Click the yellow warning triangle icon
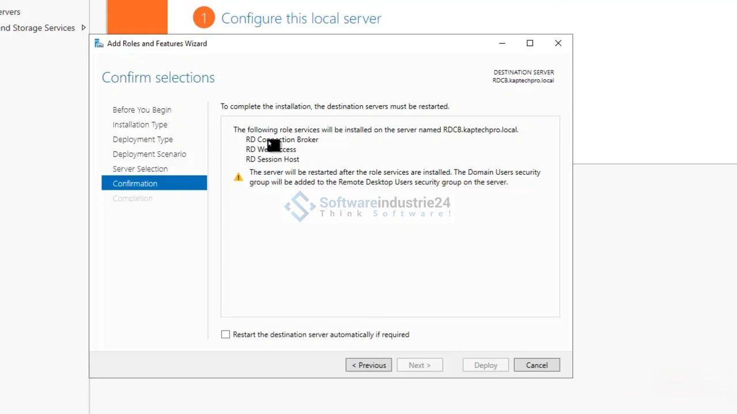This screenshot has height=414, width=737. tap(238, 177)
